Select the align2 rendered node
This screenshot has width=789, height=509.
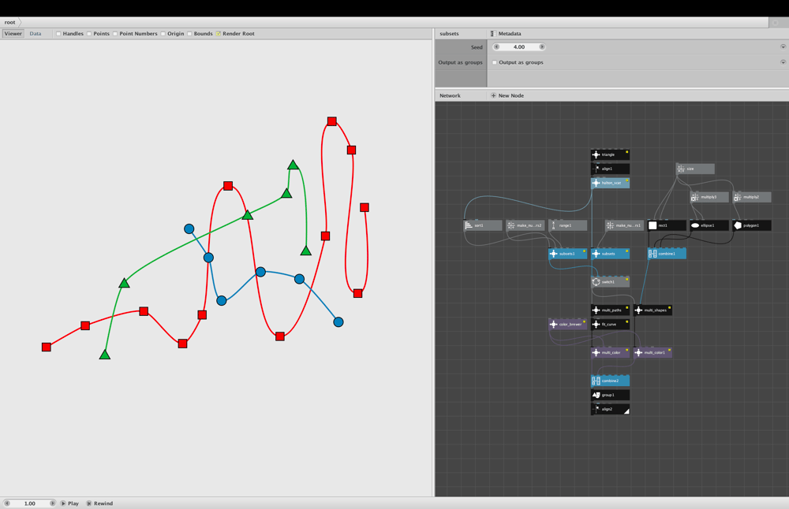tap(610, 409)
